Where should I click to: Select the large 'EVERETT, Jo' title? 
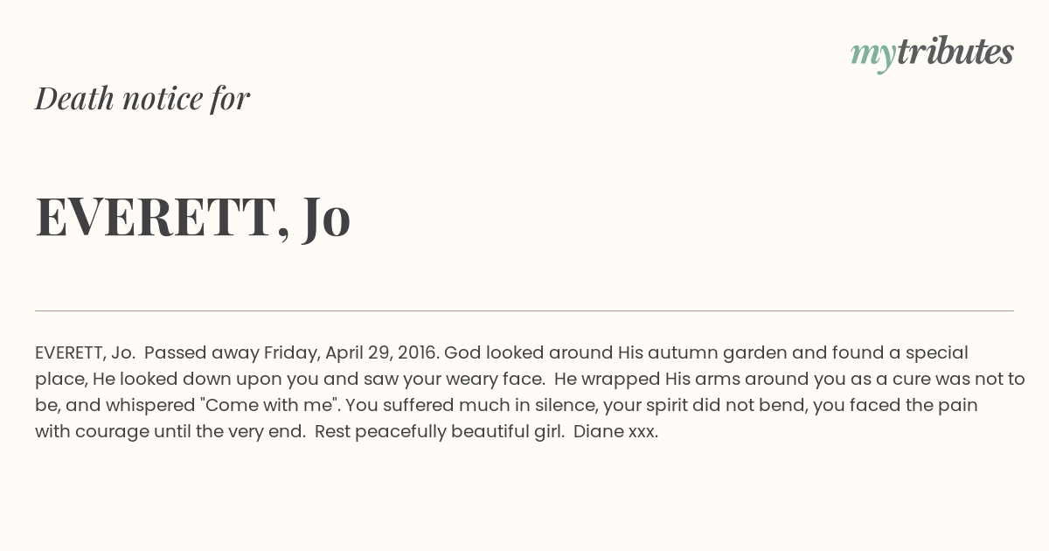pyautogui.click(x=193, y=218)
